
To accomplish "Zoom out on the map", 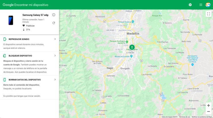I will tap(208, 112).
